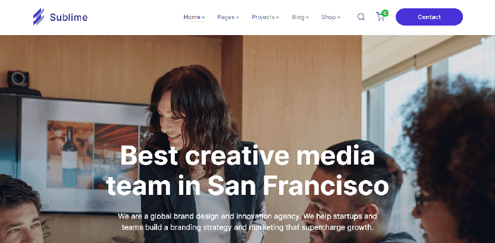Expand the chevron beside Shop

(339, 17)
